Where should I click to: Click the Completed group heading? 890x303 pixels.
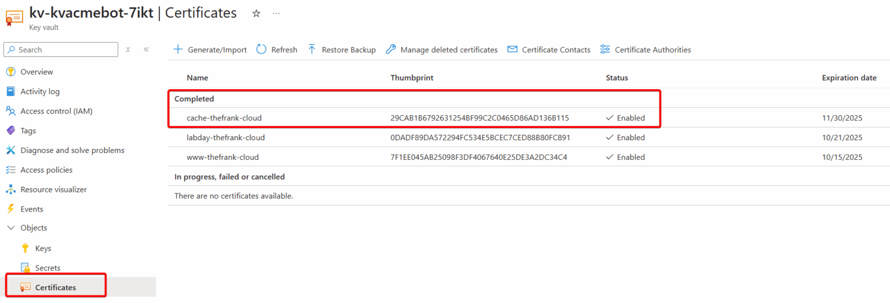pyautogui.click(x=194, y=98)
